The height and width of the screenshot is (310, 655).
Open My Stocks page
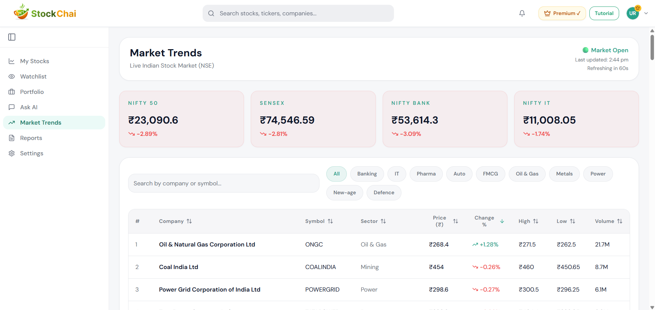54,61
